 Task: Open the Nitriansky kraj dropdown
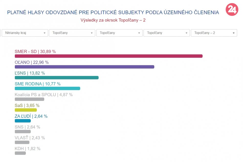coord(25,33)
